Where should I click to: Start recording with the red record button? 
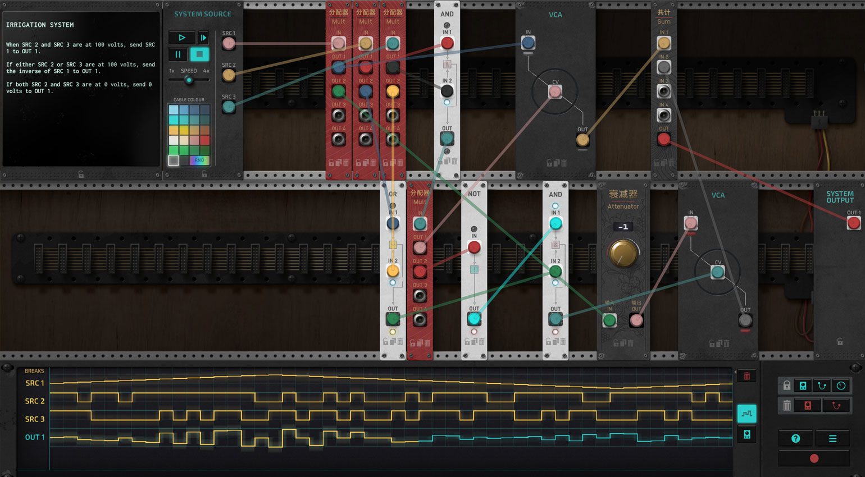click(814, 458)
